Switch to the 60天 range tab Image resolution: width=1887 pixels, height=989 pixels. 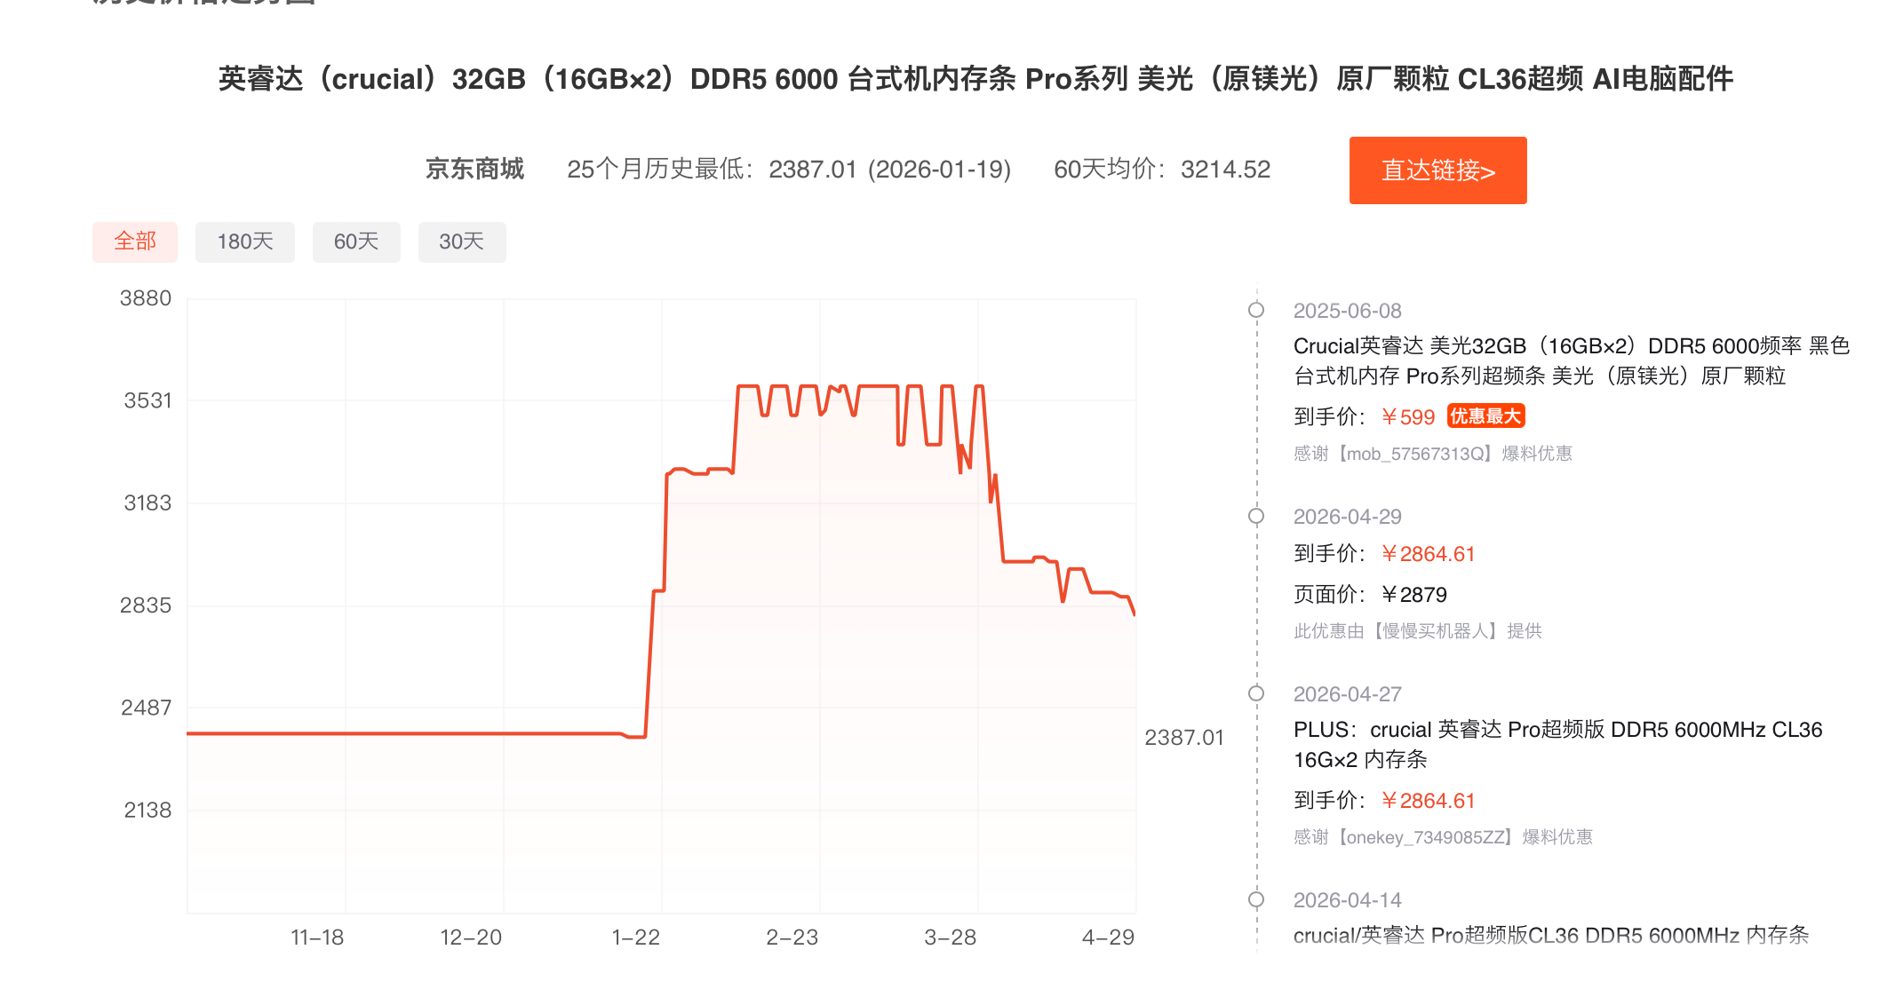pos(356,241)
